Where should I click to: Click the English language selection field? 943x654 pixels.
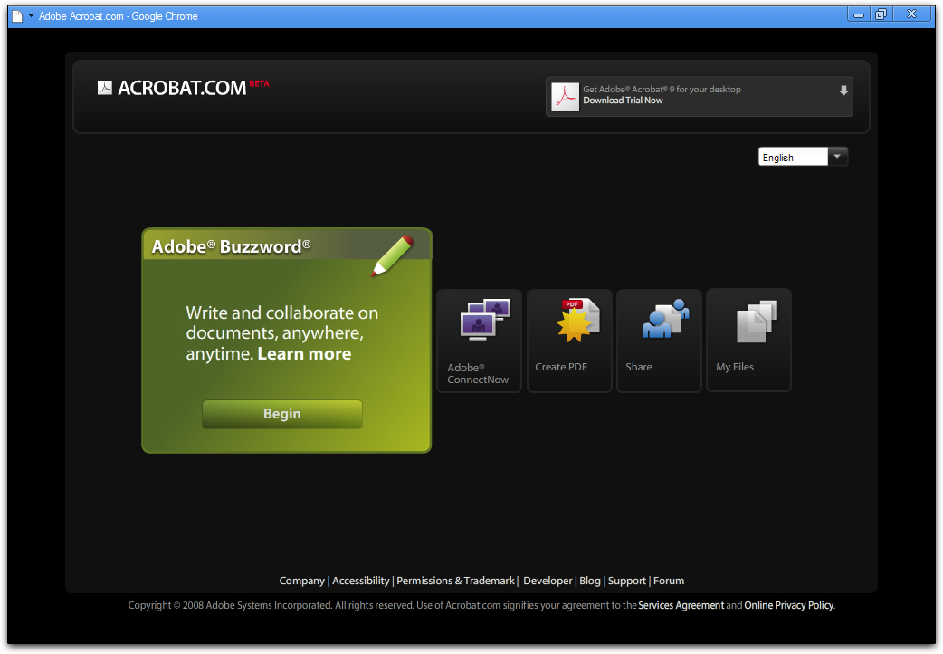click(793, 157)
